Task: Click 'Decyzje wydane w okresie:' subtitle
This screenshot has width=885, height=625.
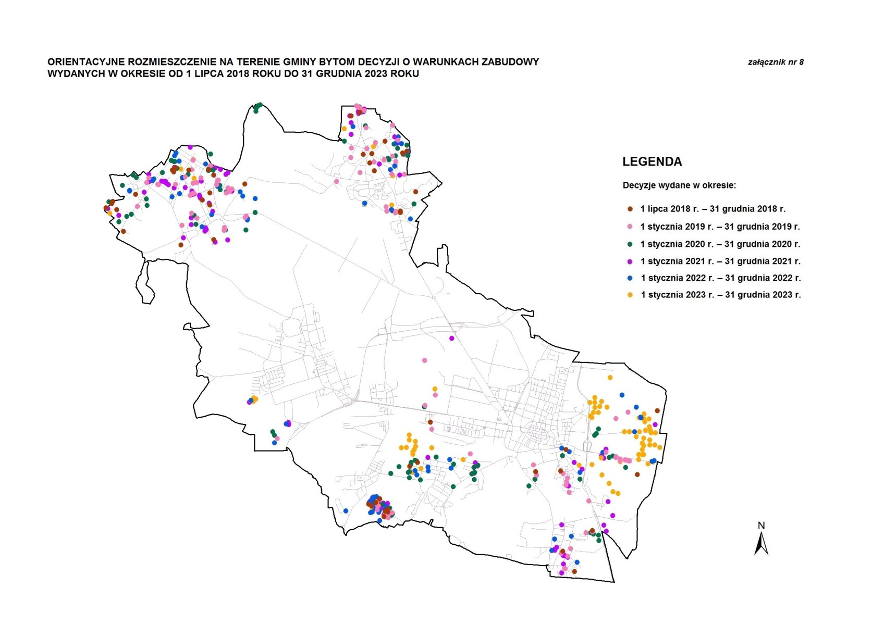Action: click(x=679, y=185)
